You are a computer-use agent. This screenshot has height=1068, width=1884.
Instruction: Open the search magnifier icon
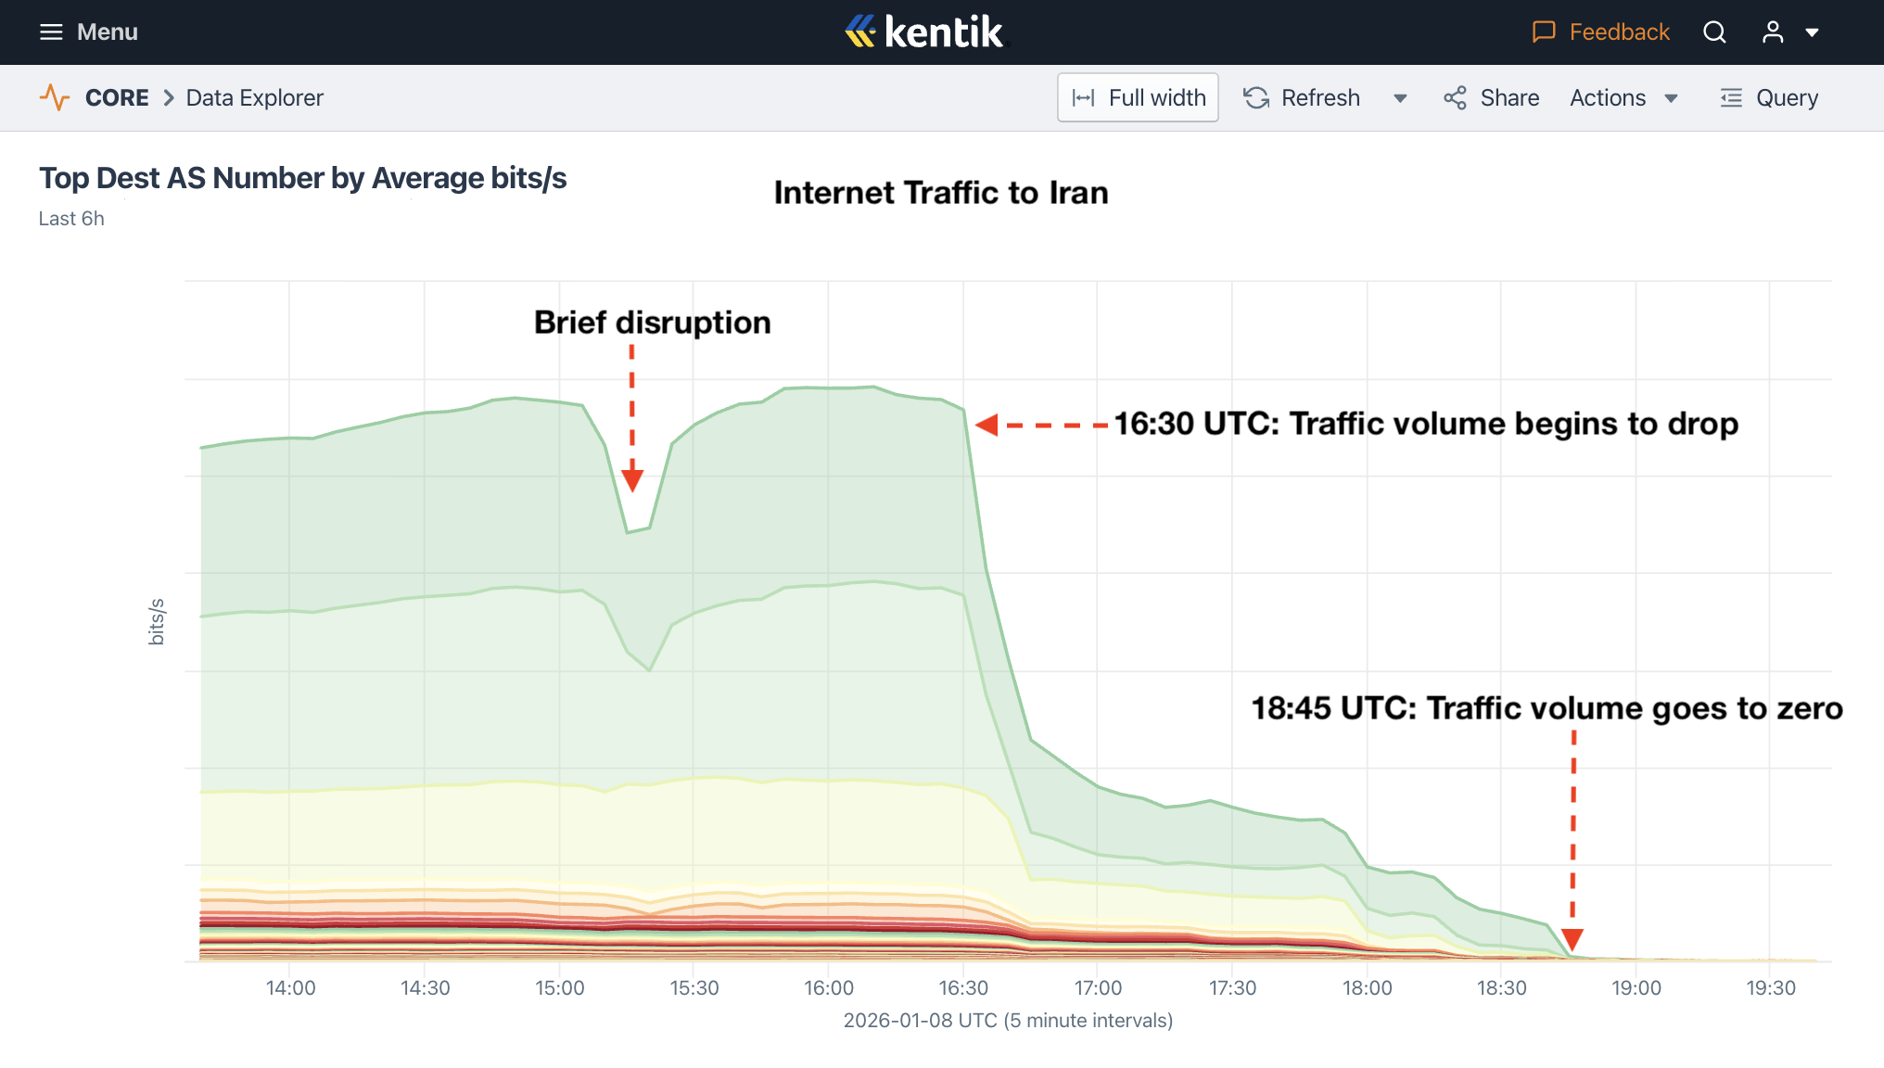tap(1714, 32)
